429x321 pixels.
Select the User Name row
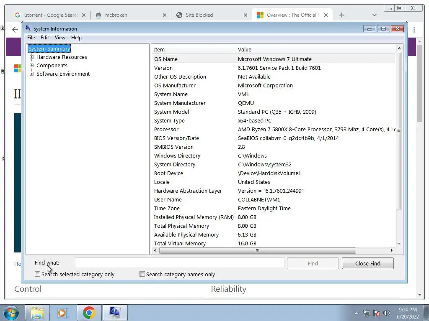274,199
